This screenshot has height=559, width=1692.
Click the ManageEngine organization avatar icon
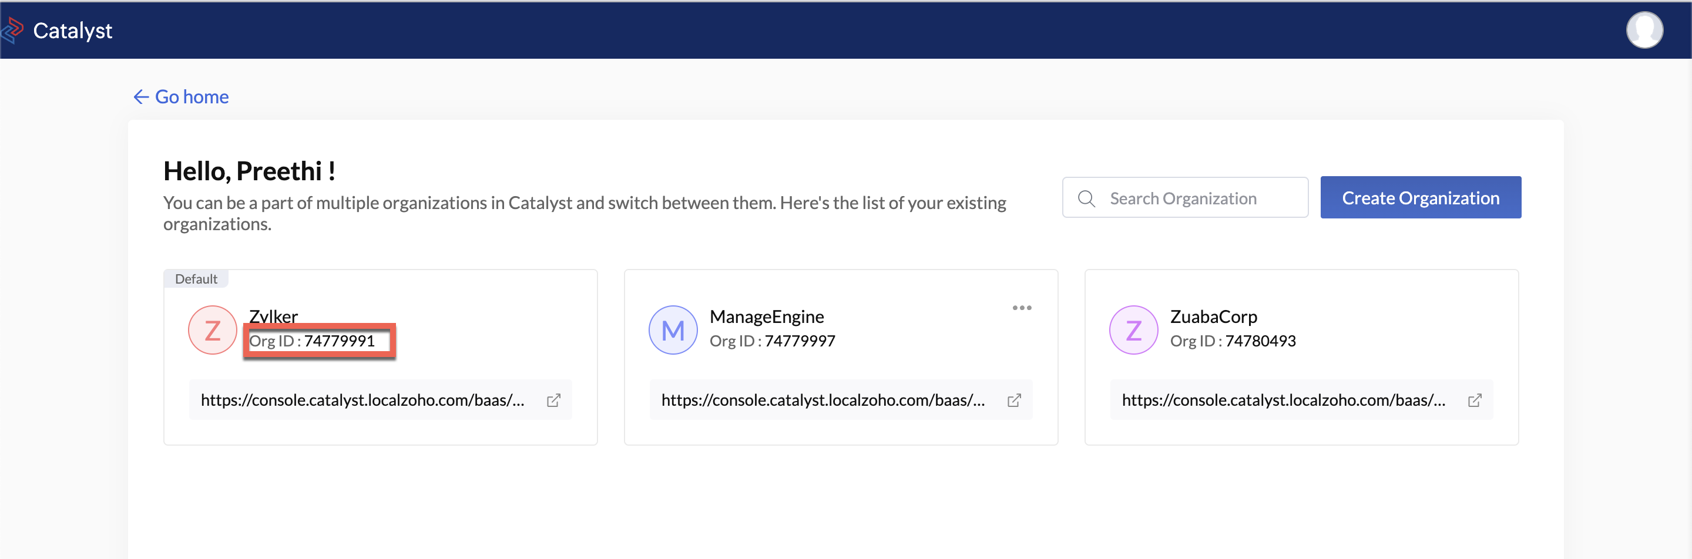(673, 329)
